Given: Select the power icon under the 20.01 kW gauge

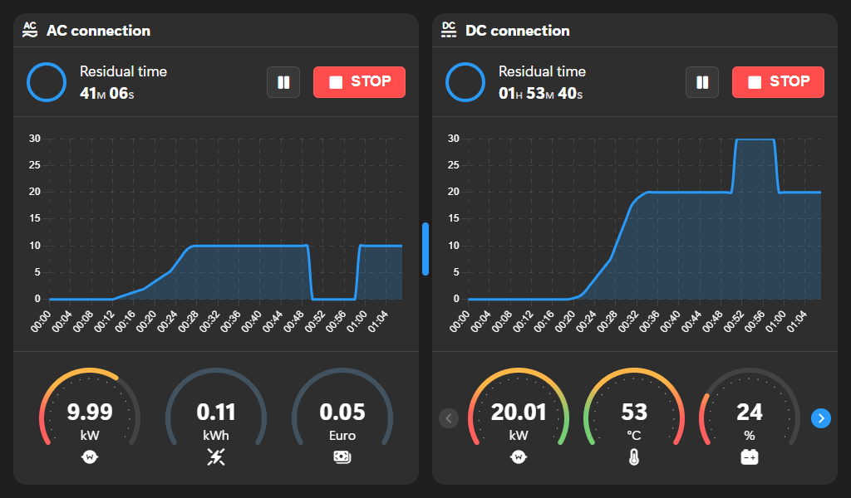Looking at the screenshot, I should pyautogui.click(x=518, y=456).
